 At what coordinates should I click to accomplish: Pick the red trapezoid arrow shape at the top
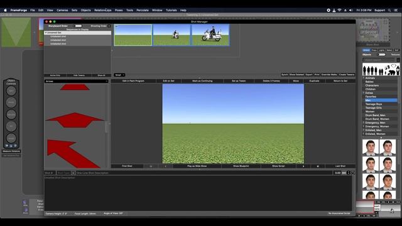(x=75, y=87)
